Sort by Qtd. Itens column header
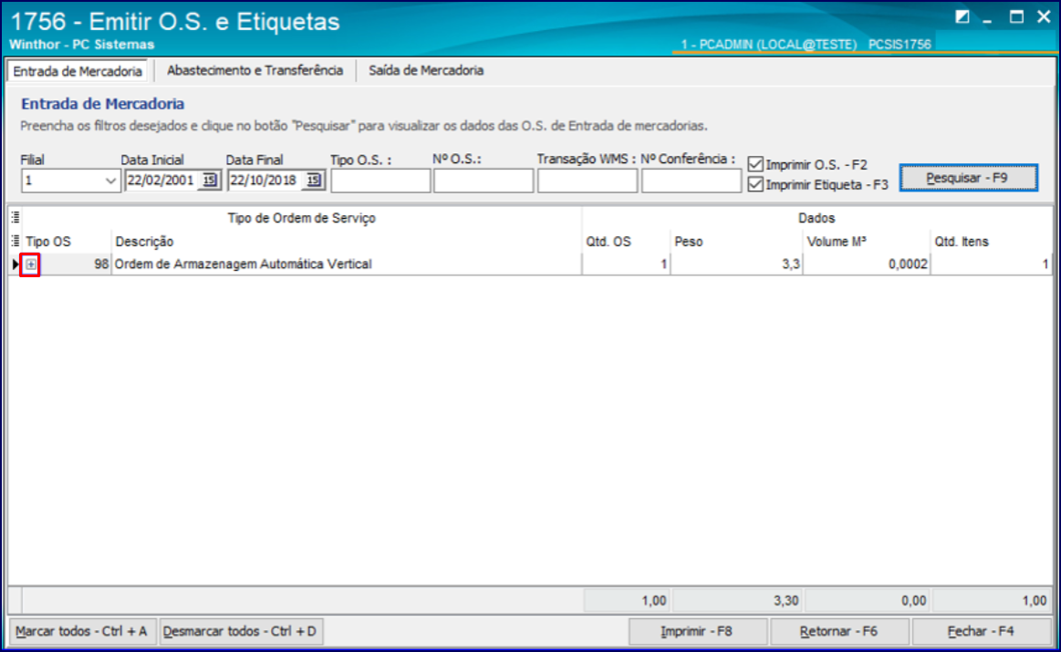The height and width of the screenshot is (652, 1061). (992, 242)
